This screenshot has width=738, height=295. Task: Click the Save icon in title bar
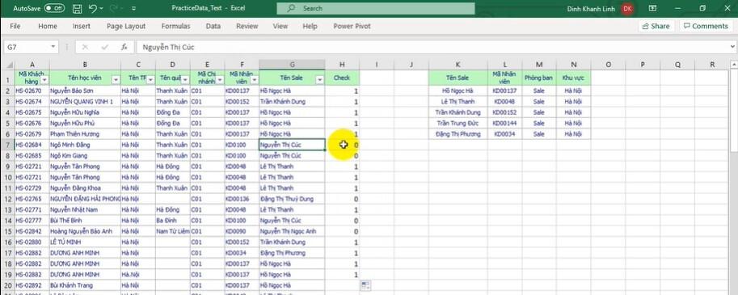(77, 8)
